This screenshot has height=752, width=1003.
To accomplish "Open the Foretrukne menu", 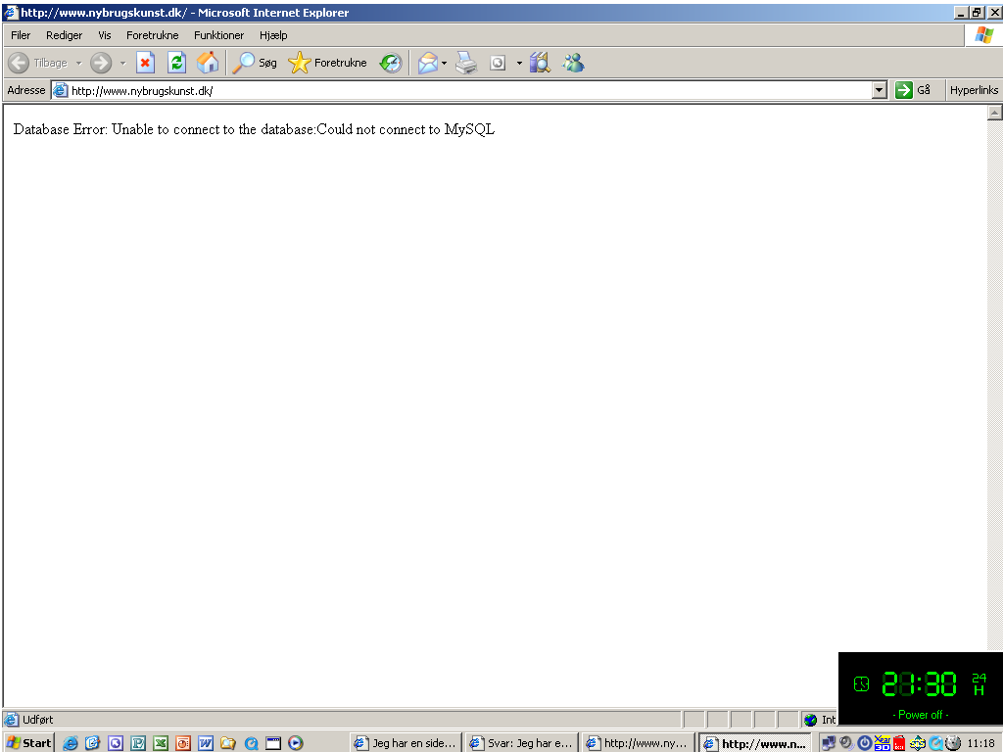I will pyautogui.click(x=152, y=35).
